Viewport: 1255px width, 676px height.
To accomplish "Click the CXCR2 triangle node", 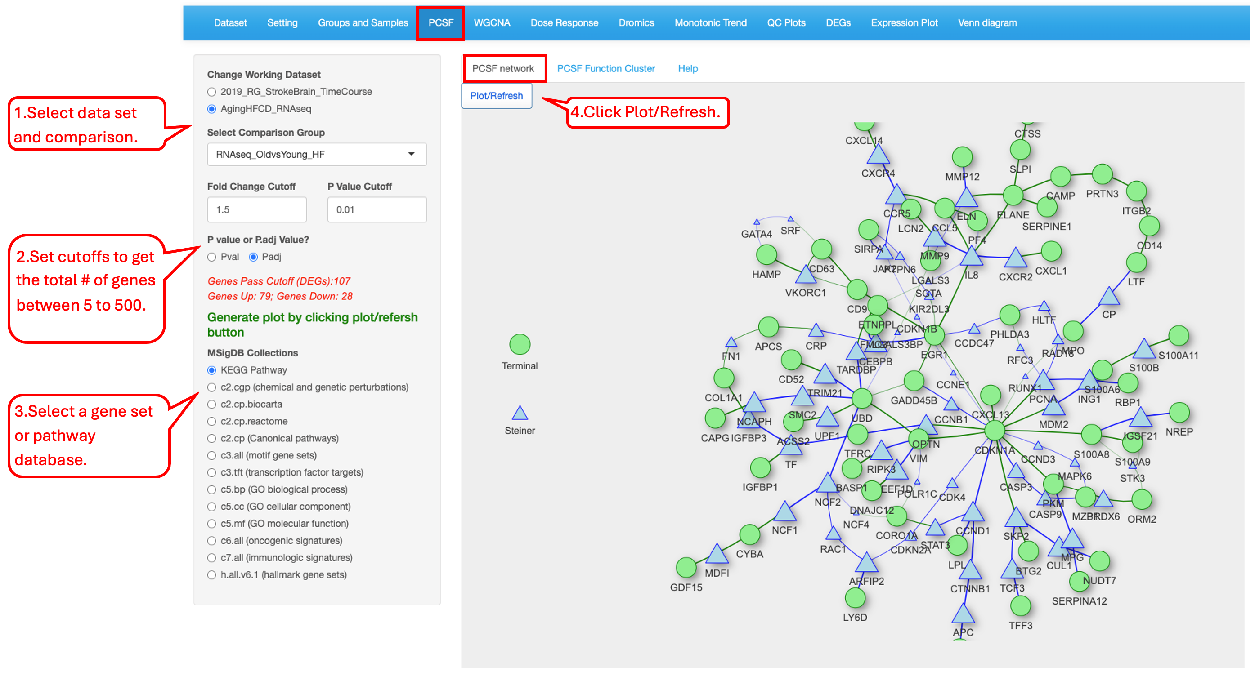I will click(x=1015, y=258).
